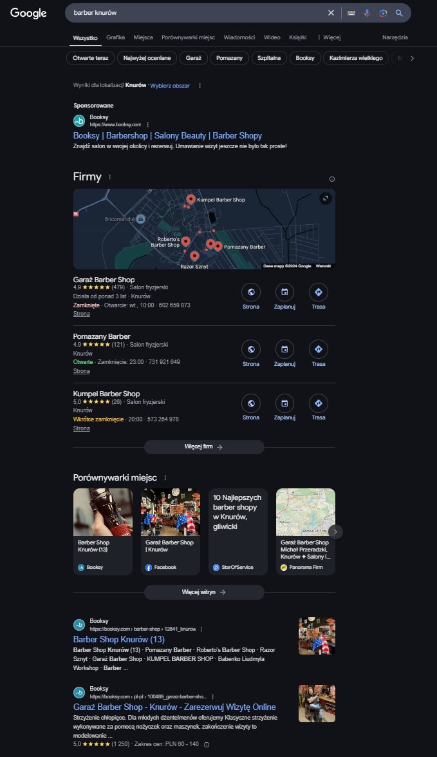Open the on-screen keyboard icon in search bar

(x=351, y=13)
